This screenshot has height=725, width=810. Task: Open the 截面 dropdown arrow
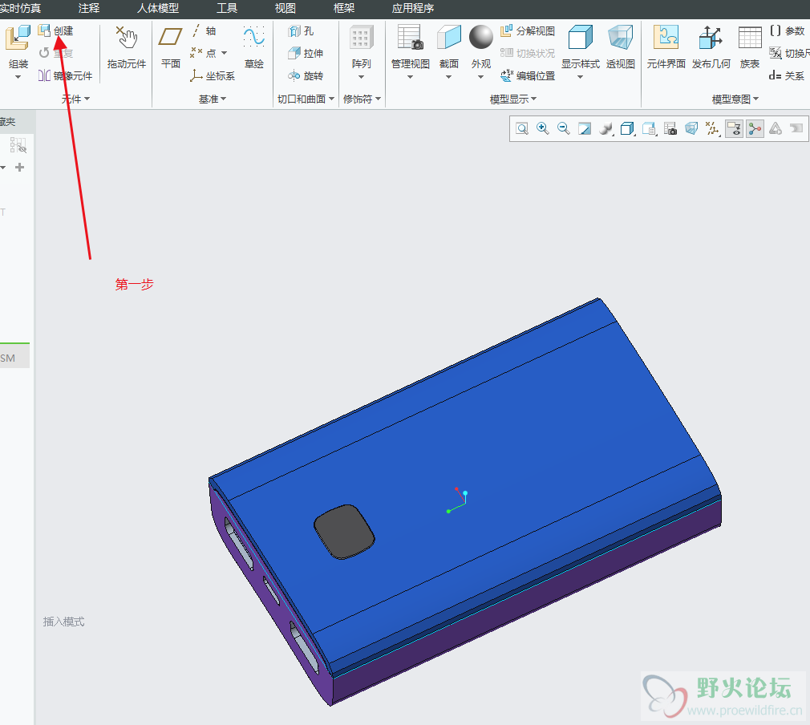(x=449, y=77)
